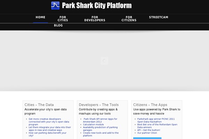The image size is (209, 139).
Task: Go to the For Developers menu
Action: coord(95,19)
